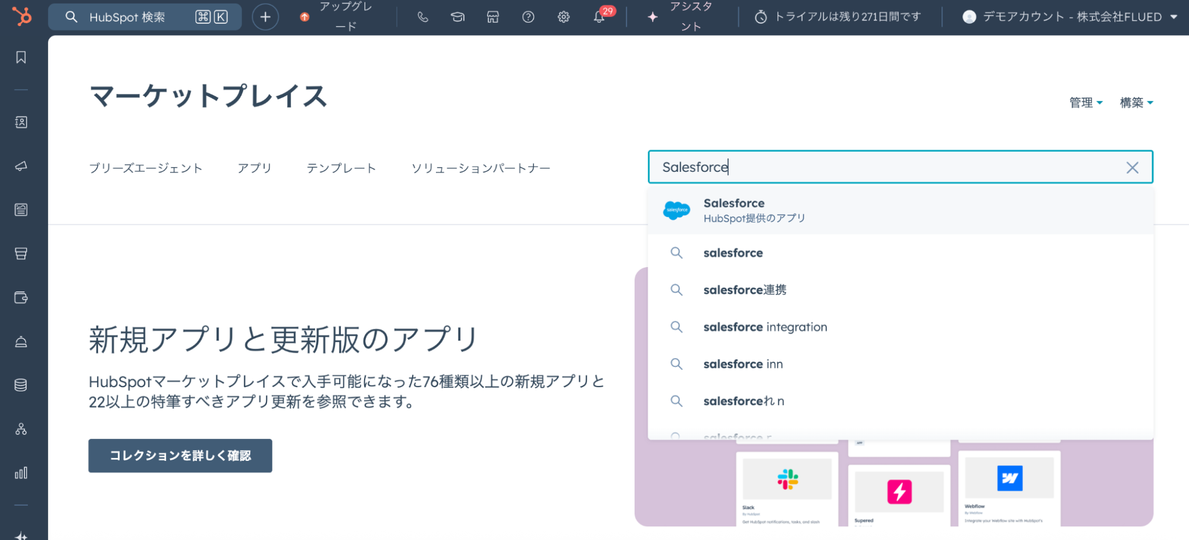
Task: Clear the Salesforce search text
Action: click(1132, 168)
